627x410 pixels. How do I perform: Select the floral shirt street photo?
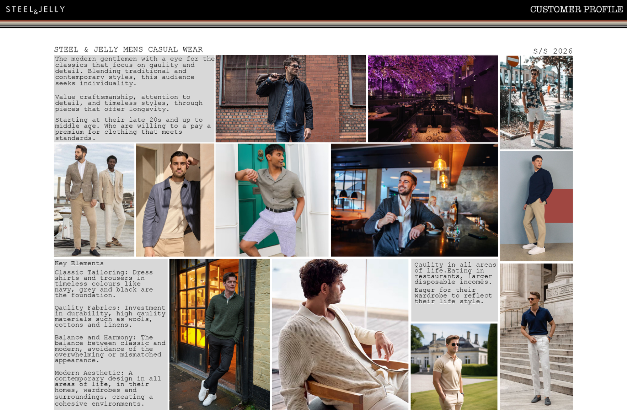pyautogui.click(x=536, y=102)
